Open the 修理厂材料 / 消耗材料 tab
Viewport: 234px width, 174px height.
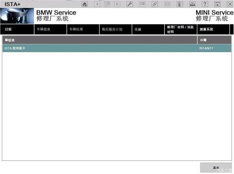pos(181,29)
